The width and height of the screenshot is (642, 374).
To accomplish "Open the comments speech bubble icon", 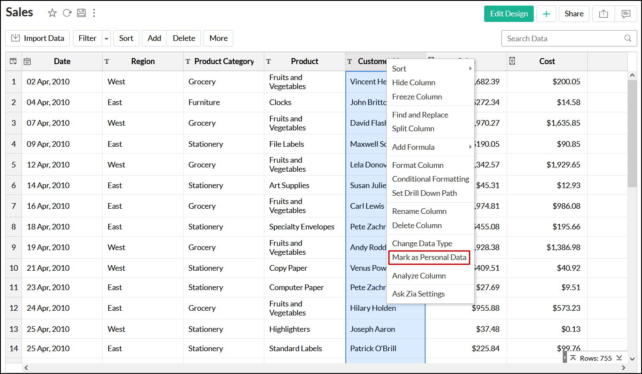I will 626,14.
